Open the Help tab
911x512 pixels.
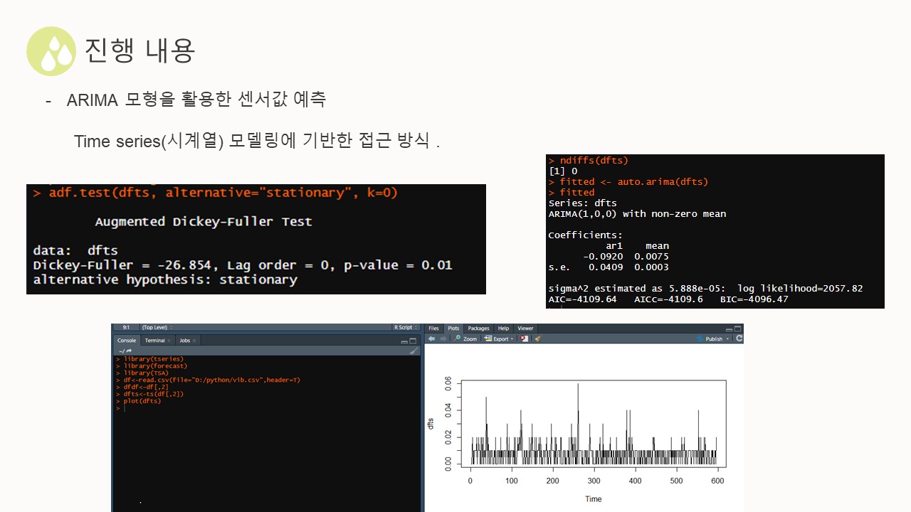(x=503, y=329)
